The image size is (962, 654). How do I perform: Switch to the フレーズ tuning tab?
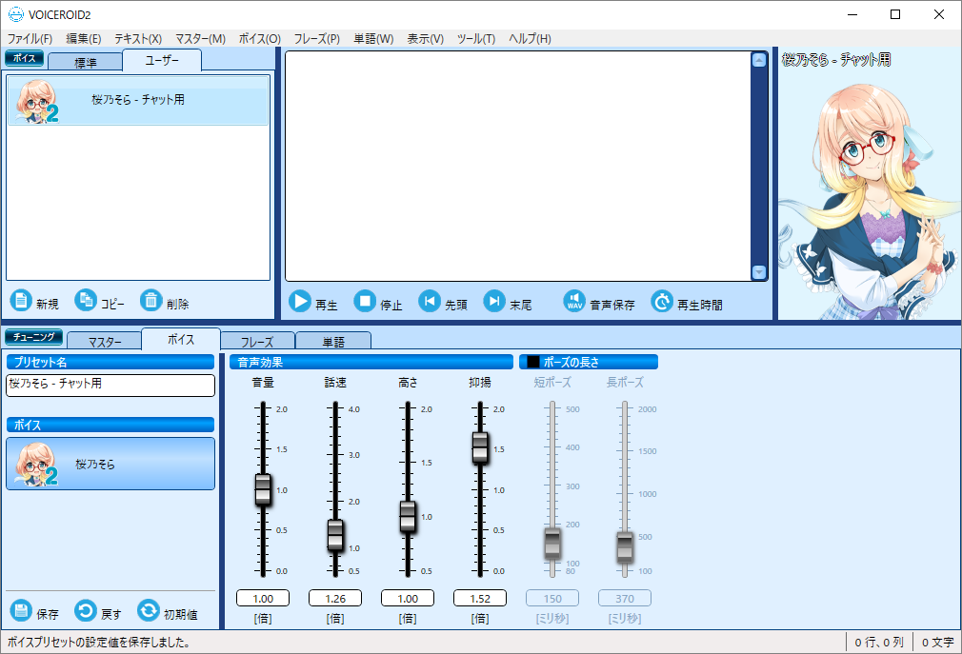tap(257, 341)
